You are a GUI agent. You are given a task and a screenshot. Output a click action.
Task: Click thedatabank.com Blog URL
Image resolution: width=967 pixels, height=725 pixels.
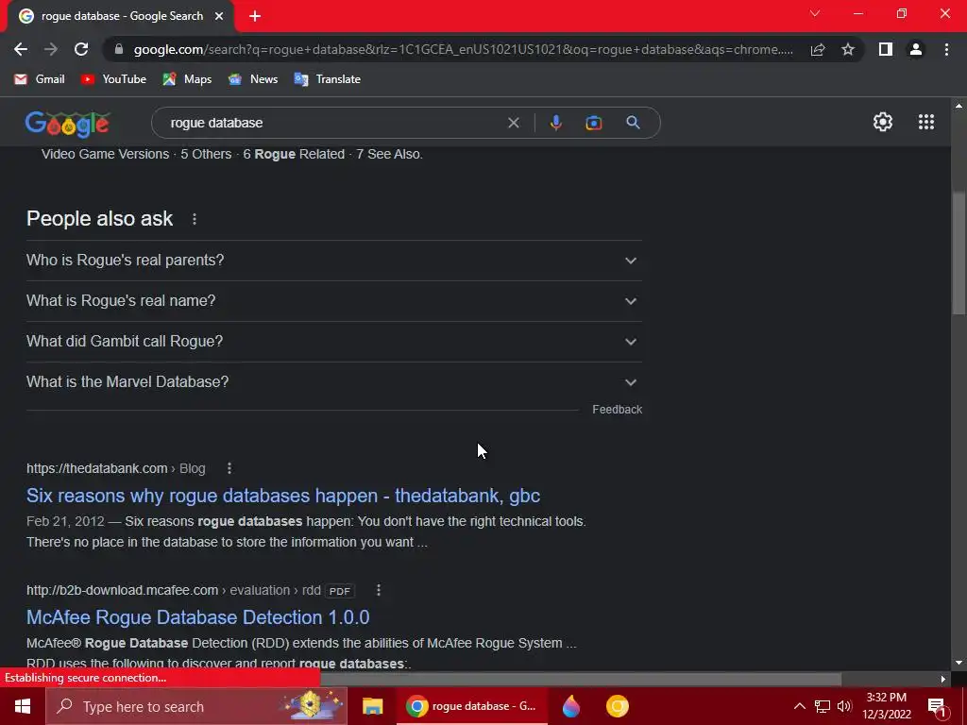[x=116, y=468]
